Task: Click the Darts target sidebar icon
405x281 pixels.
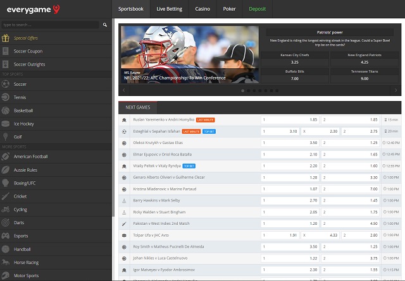Action: [x=6, y=222]
